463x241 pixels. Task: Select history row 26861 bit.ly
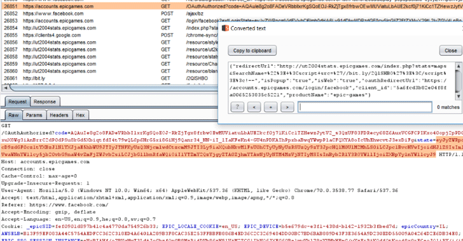click(109, 79)
